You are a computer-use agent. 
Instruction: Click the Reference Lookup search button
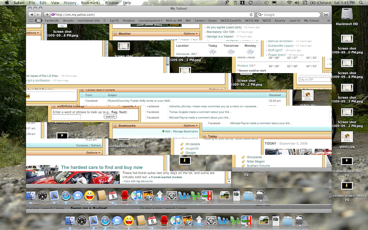[x=110, y=117]
